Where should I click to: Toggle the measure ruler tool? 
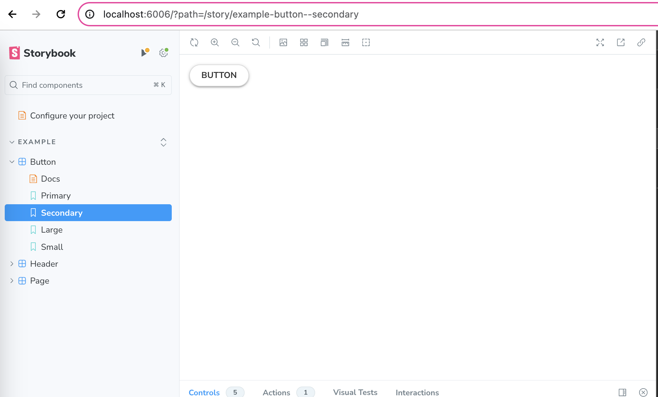click(x=345, y=43)
